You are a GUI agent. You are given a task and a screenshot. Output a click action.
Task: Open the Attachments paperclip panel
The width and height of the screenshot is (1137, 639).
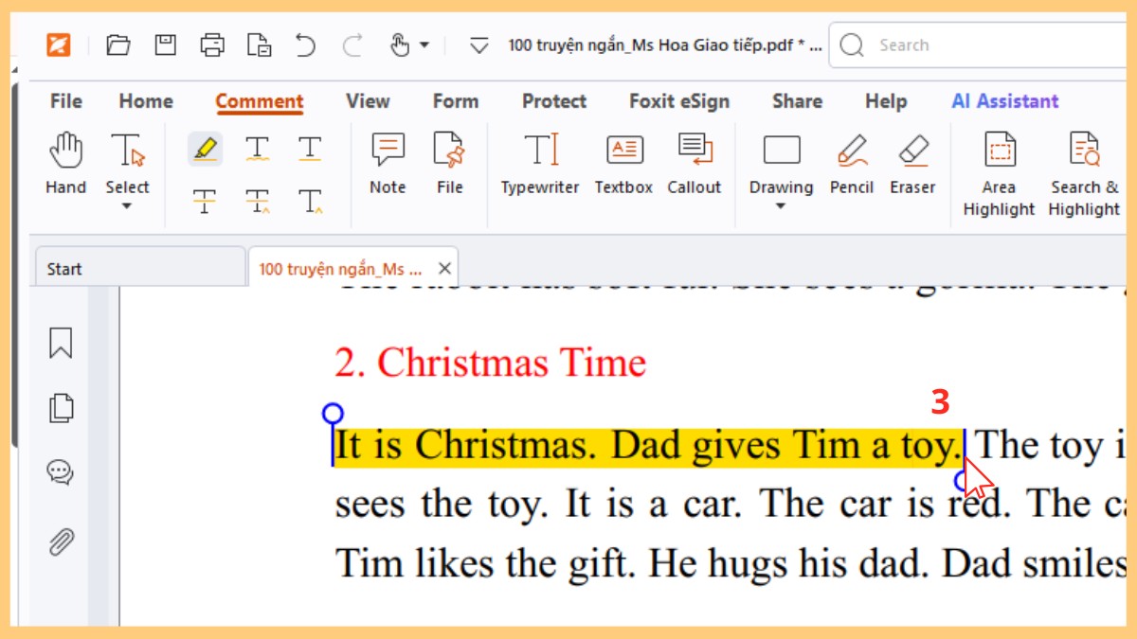pyautogui.click(x=61, y=541)
